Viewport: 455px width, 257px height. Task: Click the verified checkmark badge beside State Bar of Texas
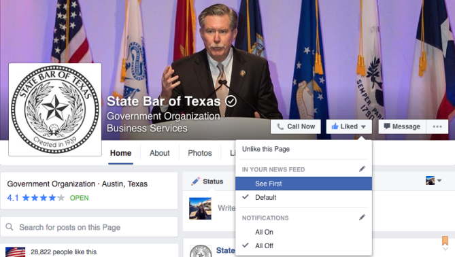231,101
